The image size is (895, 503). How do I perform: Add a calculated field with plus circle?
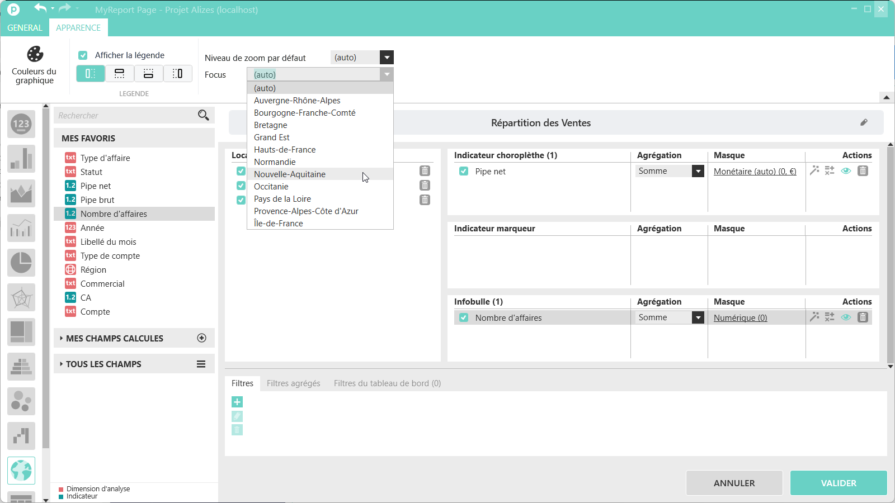(x=202, y=338)
